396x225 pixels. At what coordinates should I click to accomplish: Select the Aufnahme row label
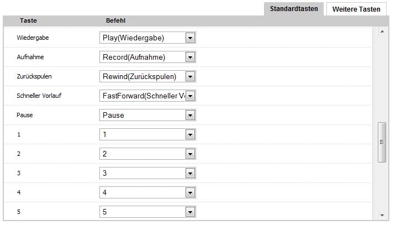(30, 57)
